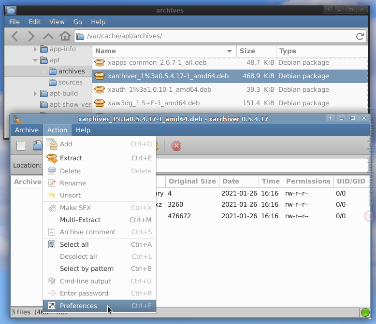Click the xarchiver open archive toolbar icon
Viewport: 376px width, 324px height.
[x=37, y=146]
